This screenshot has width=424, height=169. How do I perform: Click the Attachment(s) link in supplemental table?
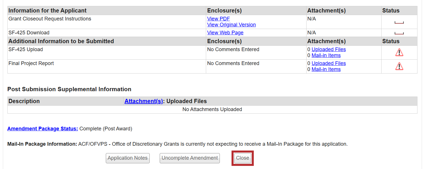tap(144, 101)
